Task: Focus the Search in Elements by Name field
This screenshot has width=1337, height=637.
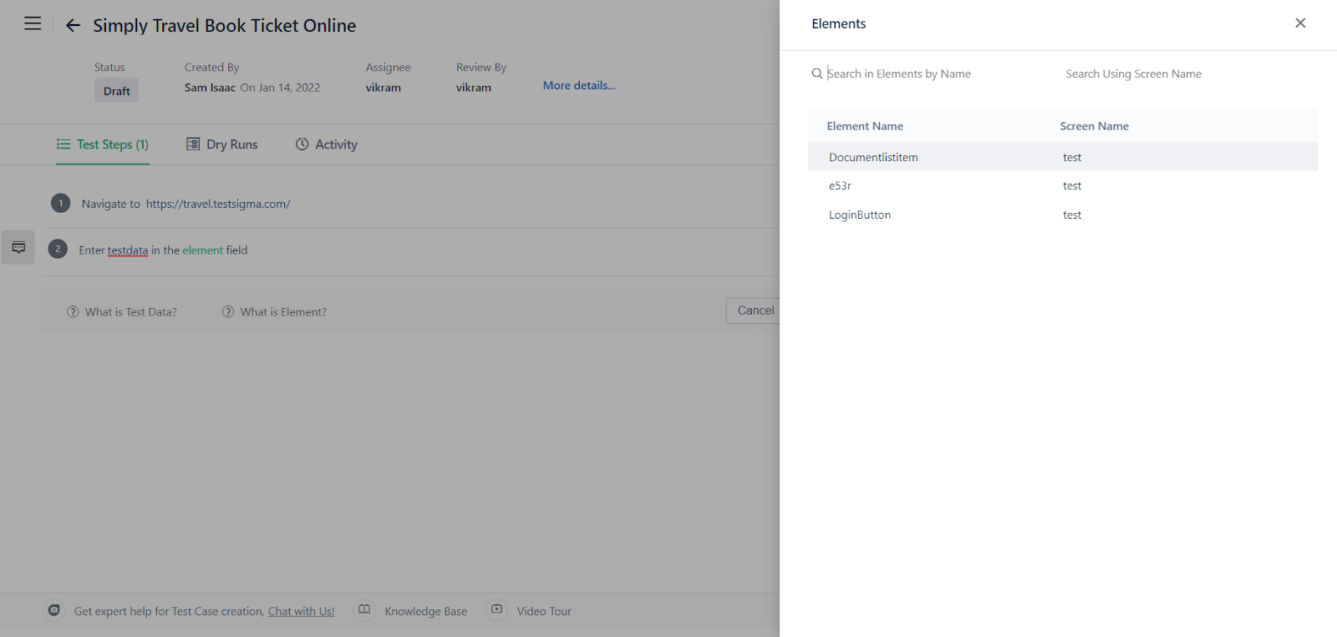Action: pos(928,73)
